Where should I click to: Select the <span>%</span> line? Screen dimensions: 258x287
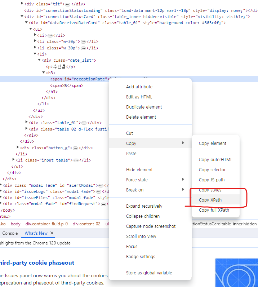click(67, 85)
